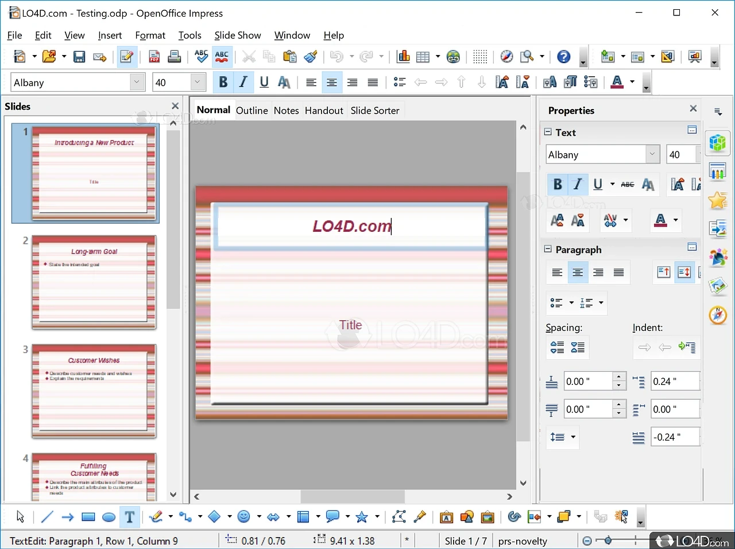
Task: Collapse the Paragraph section in Properties
Action: (548, 249)
